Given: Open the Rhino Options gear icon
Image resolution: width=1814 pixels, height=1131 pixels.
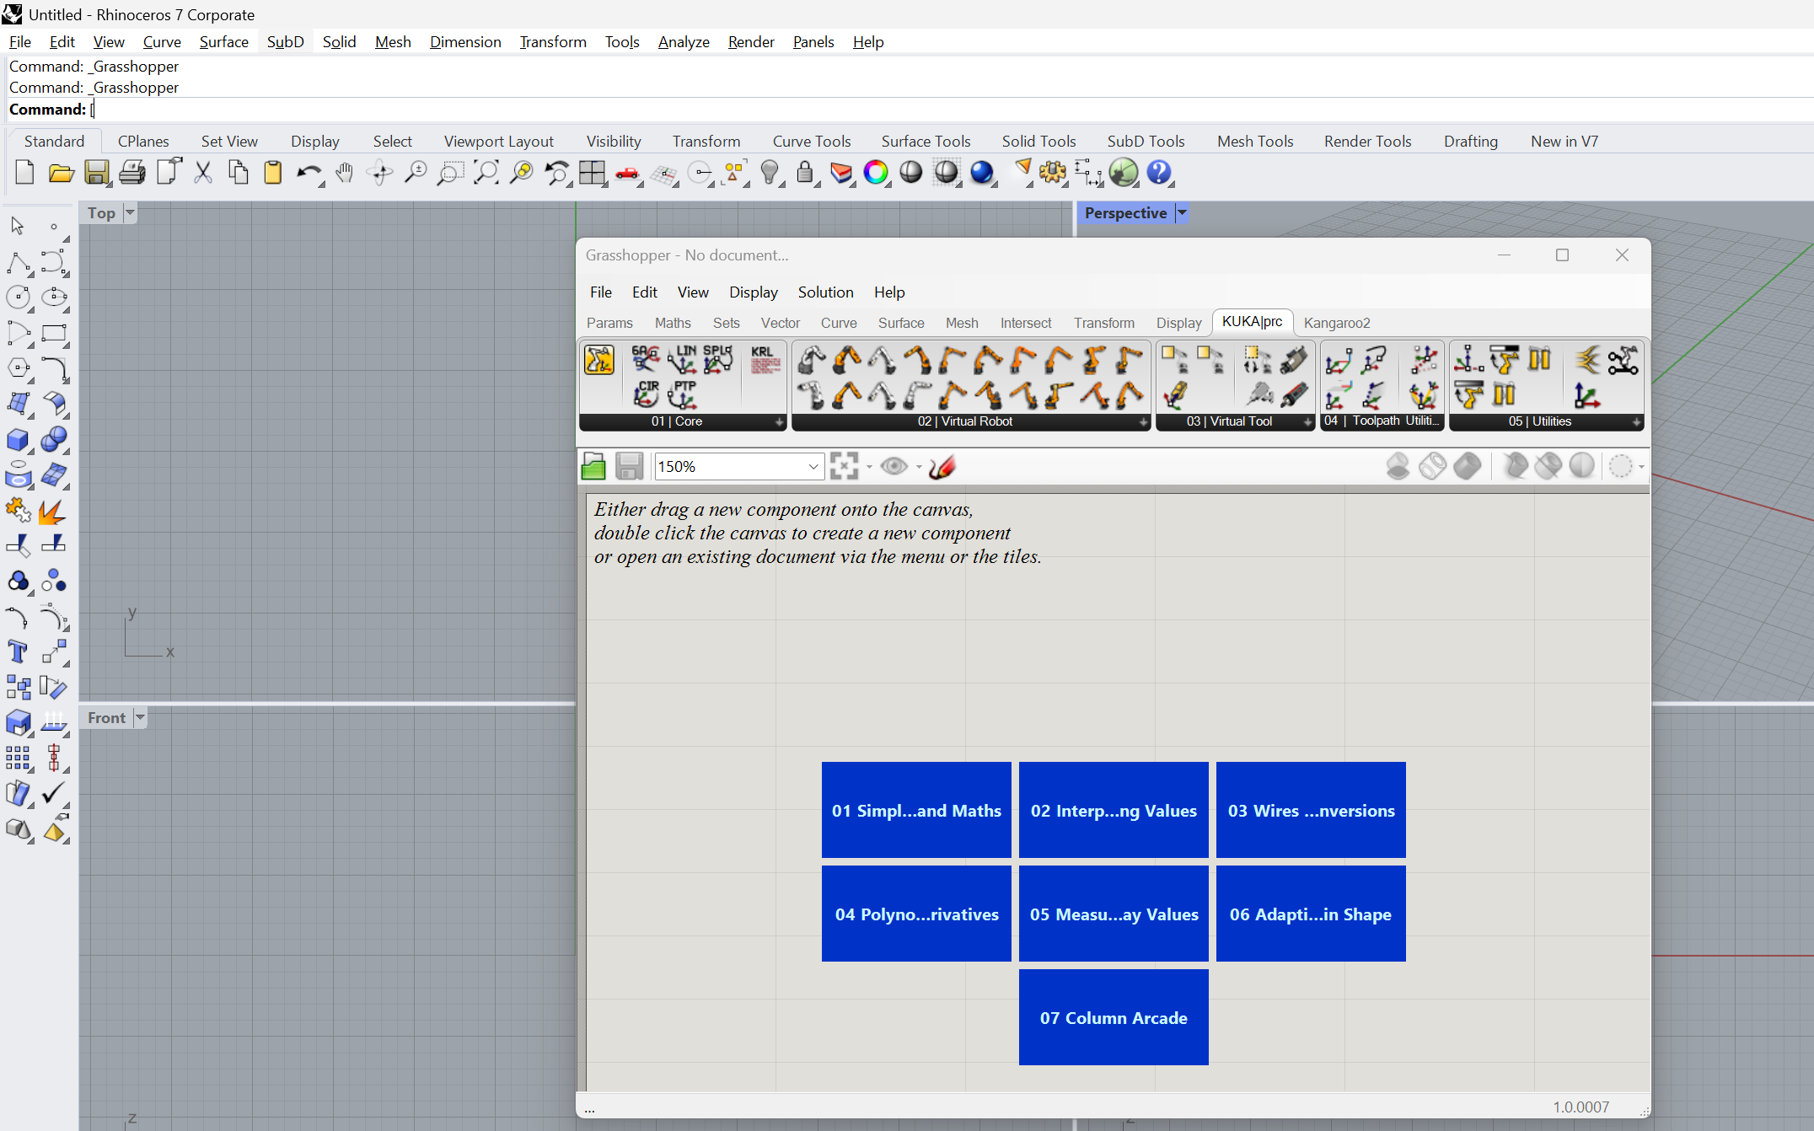Looking at the screenshot, I should tap(1053, 173).
